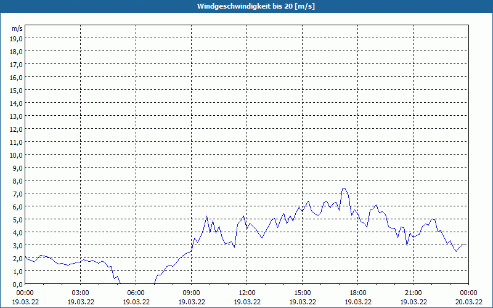Image resolution: width=493 pixels, height=308 pixels.
Task: Click the '03:00' time label
Action: (x=81, y=293)
